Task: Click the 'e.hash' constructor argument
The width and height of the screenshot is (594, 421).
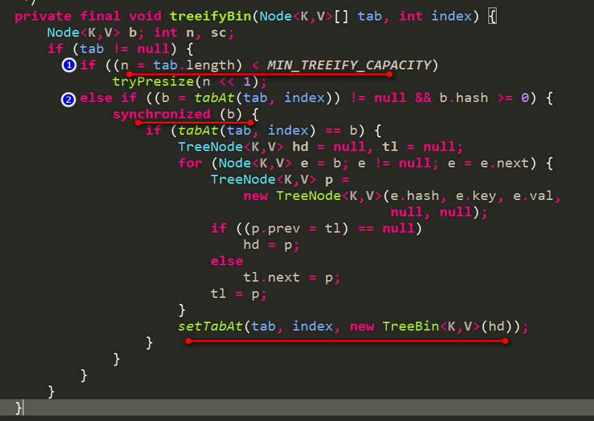Action: [x=415, y=196]
